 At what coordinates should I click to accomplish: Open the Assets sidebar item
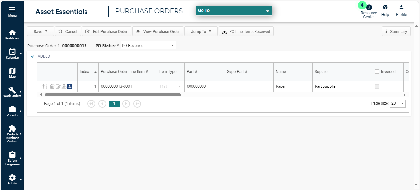point(12,111)
